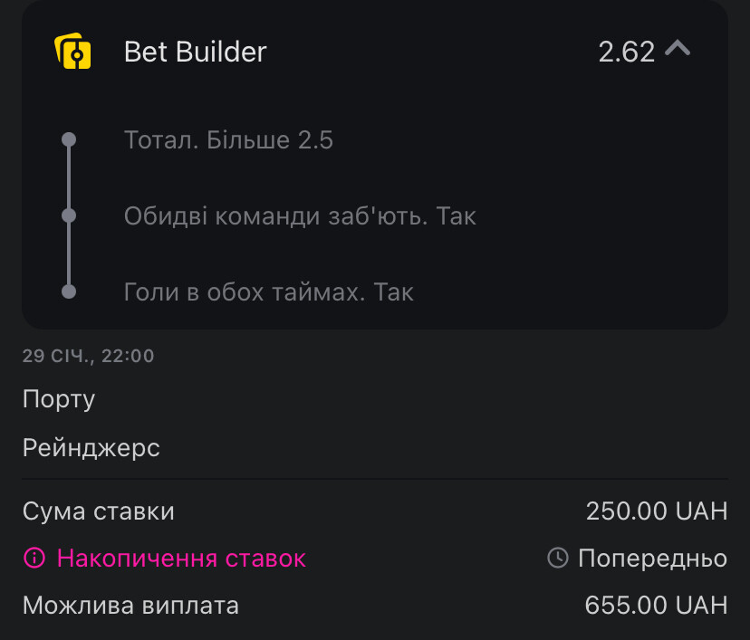Select the Тотал. Більше 2.5 selection

(228, 140)
